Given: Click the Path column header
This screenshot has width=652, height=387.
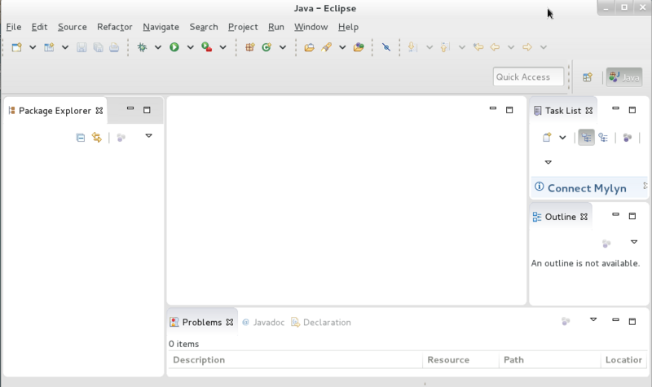Looking at the screenshot, I should point(549,360).
